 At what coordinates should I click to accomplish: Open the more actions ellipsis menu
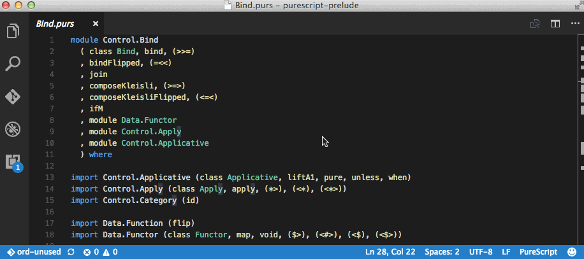click(x=574, y=24)
